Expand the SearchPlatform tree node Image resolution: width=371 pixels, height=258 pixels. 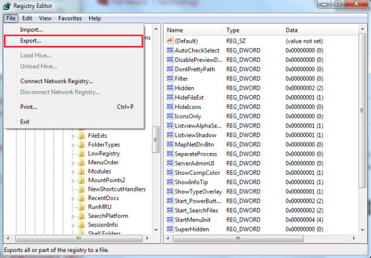[73, 216]
